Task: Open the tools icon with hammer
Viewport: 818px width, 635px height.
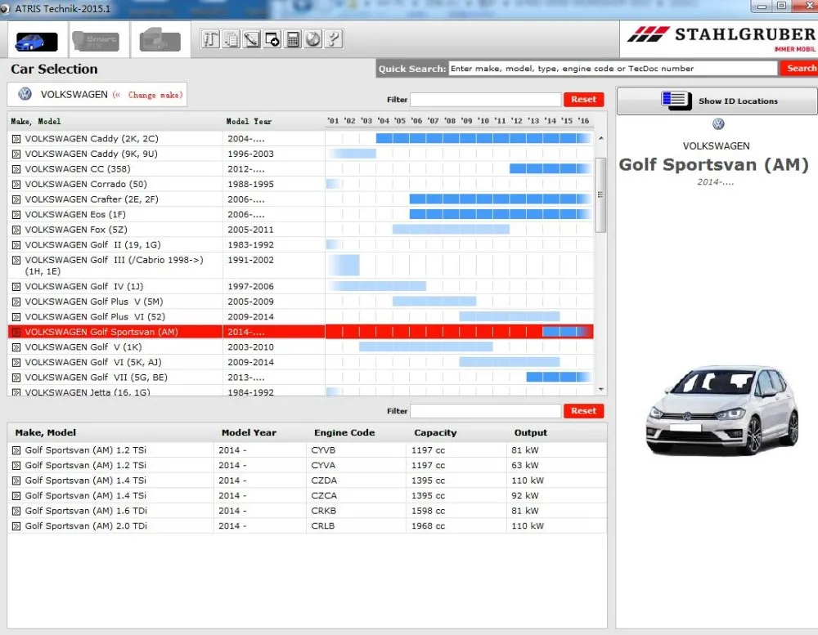Action: 210,39
